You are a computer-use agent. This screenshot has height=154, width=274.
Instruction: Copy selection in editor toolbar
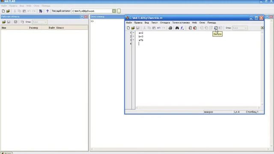149,28
